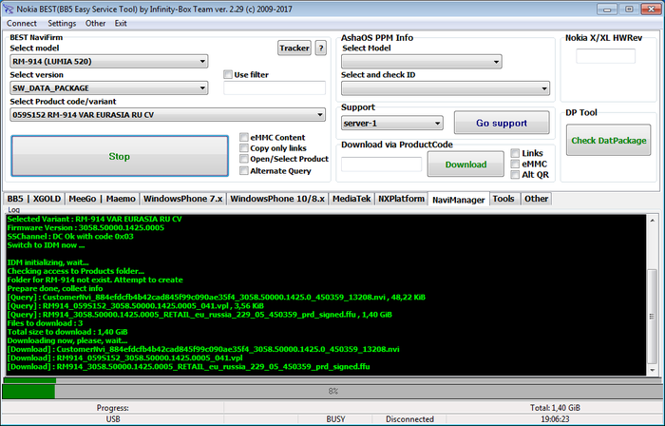Close the Nokia BEST window

[651, 9]
